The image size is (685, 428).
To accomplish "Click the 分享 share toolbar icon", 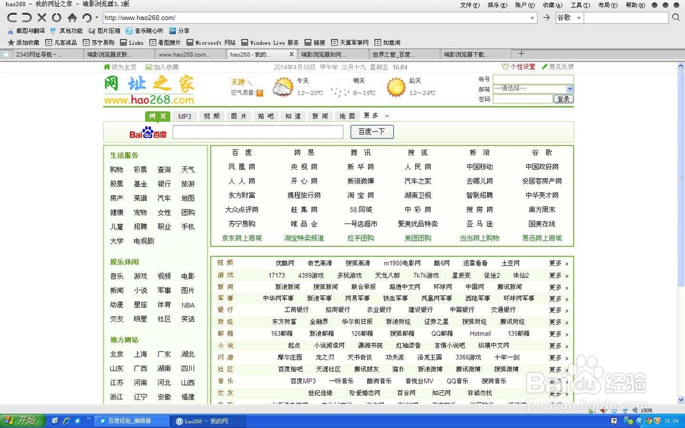I will 179,31.
